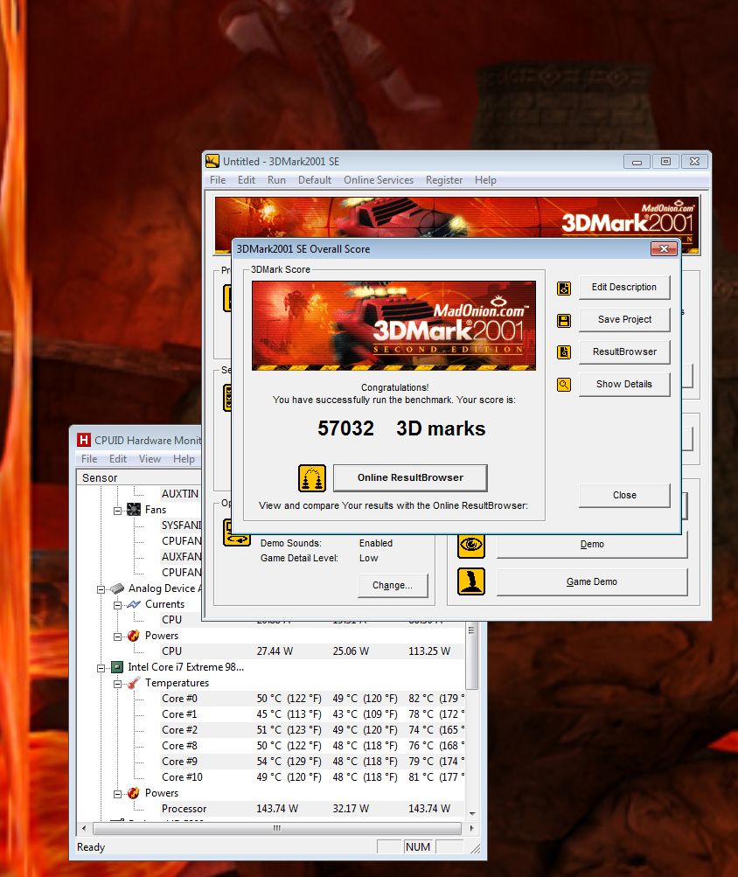
Task: Open the Edit menu in Hardware Monitor
Action: (x=117, y=459)
